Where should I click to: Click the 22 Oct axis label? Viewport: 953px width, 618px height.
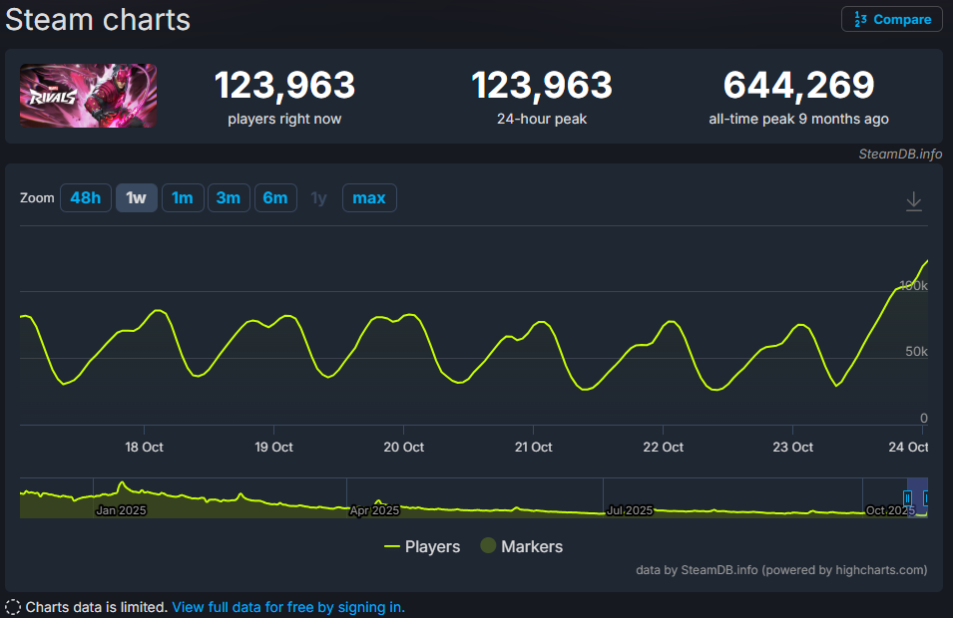(x=663, y=448)
